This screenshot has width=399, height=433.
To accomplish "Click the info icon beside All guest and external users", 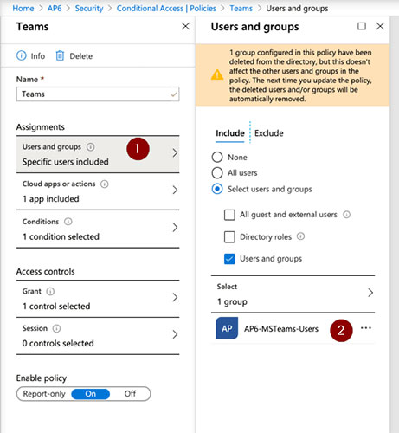I will point(346,215).
